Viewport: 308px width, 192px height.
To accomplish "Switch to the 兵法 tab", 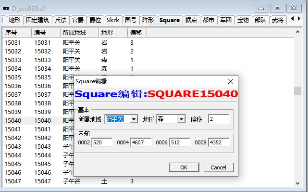I will pos(61,20).
